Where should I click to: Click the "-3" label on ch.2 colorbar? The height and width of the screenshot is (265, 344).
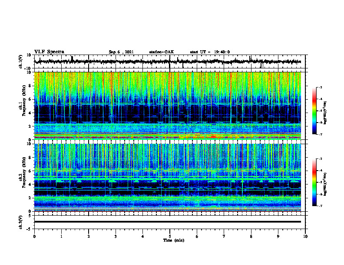pos(321,159)
